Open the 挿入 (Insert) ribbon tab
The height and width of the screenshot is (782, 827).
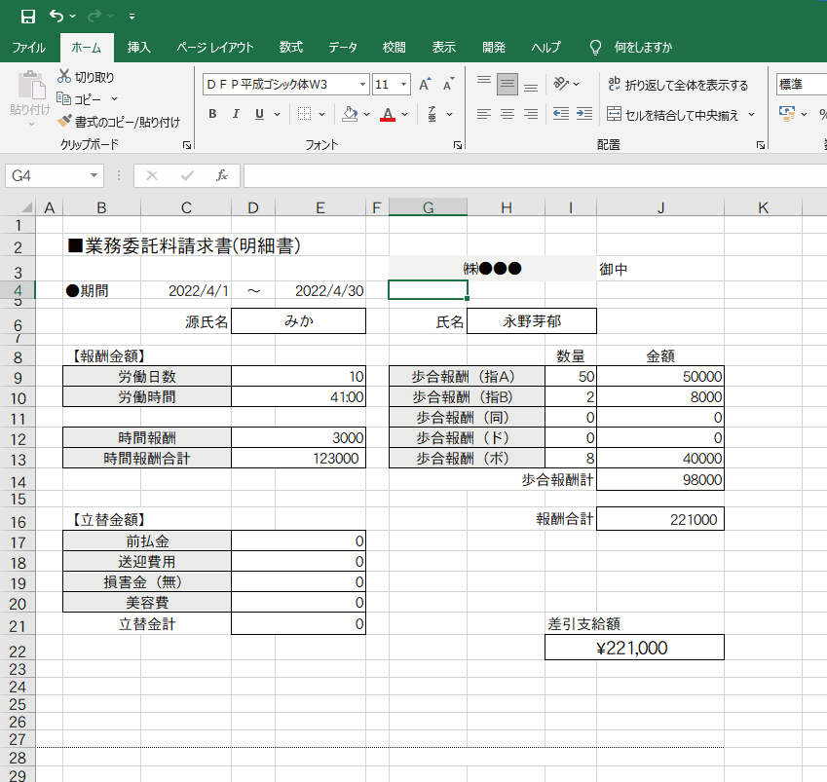tap(139, 47)
